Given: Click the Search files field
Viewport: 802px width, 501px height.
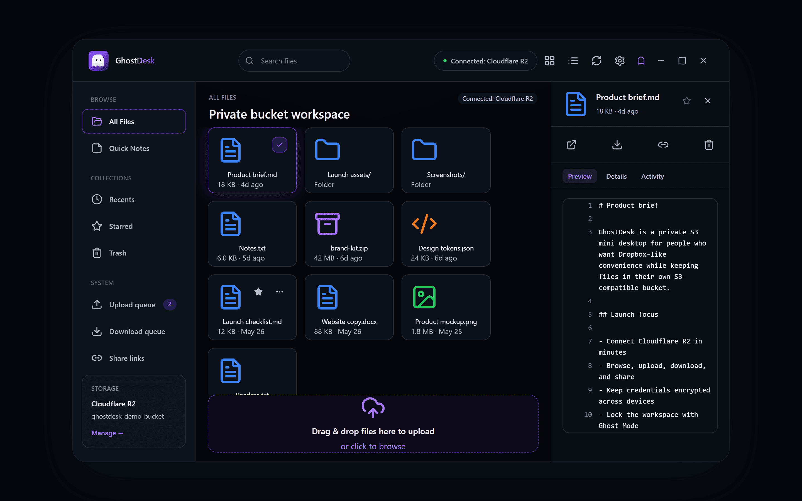Looking at the screenshot, I should pyautogui.click(x=294, y=61).
